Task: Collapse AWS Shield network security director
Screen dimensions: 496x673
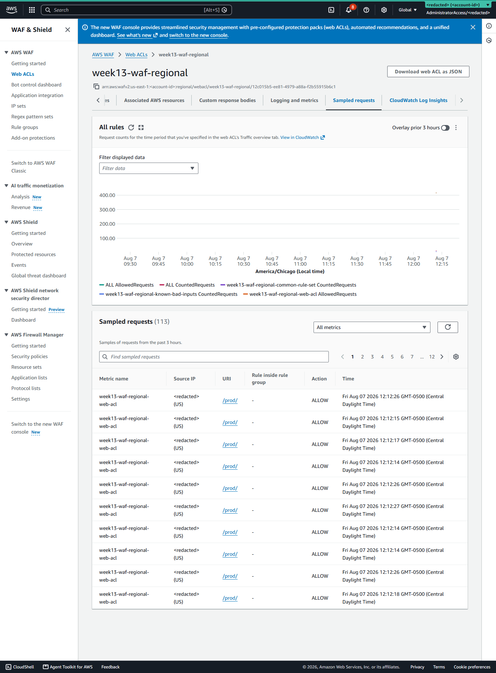Action: [x=6, y=290]
